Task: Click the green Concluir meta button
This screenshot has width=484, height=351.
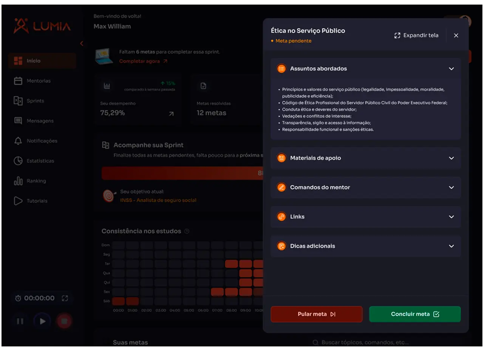Action: click(x=414, y=314)
